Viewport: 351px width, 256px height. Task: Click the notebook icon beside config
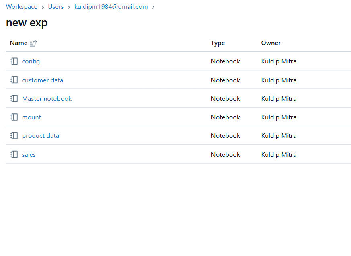14,61
